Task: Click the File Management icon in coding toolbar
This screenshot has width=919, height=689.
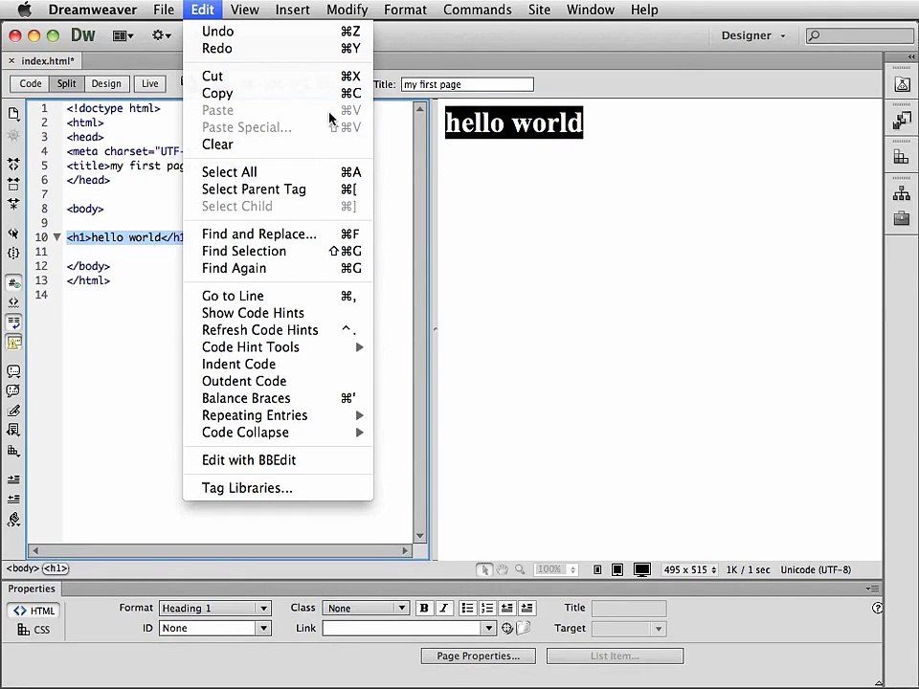Action: [13, 113]
